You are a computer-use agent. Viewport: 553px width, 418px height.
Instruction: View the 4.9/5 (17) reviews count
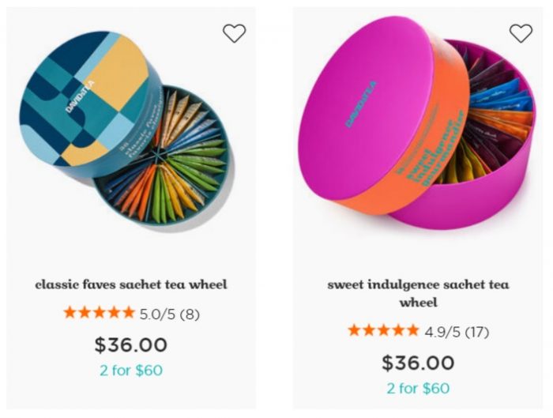(x=457, y=332)
